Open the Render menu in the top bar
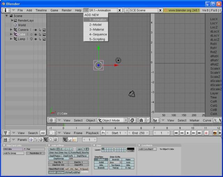Screen dimensions: 223x177 pyautogui.click(x=67, y=10)
